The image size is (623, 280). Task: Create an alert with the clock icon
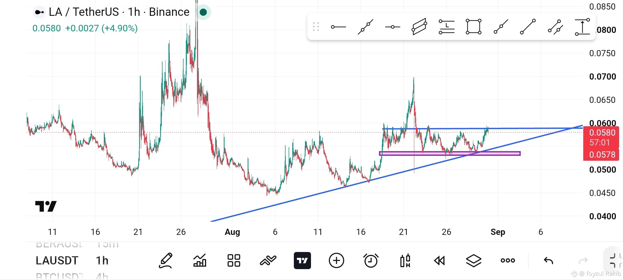click(371, 260)
